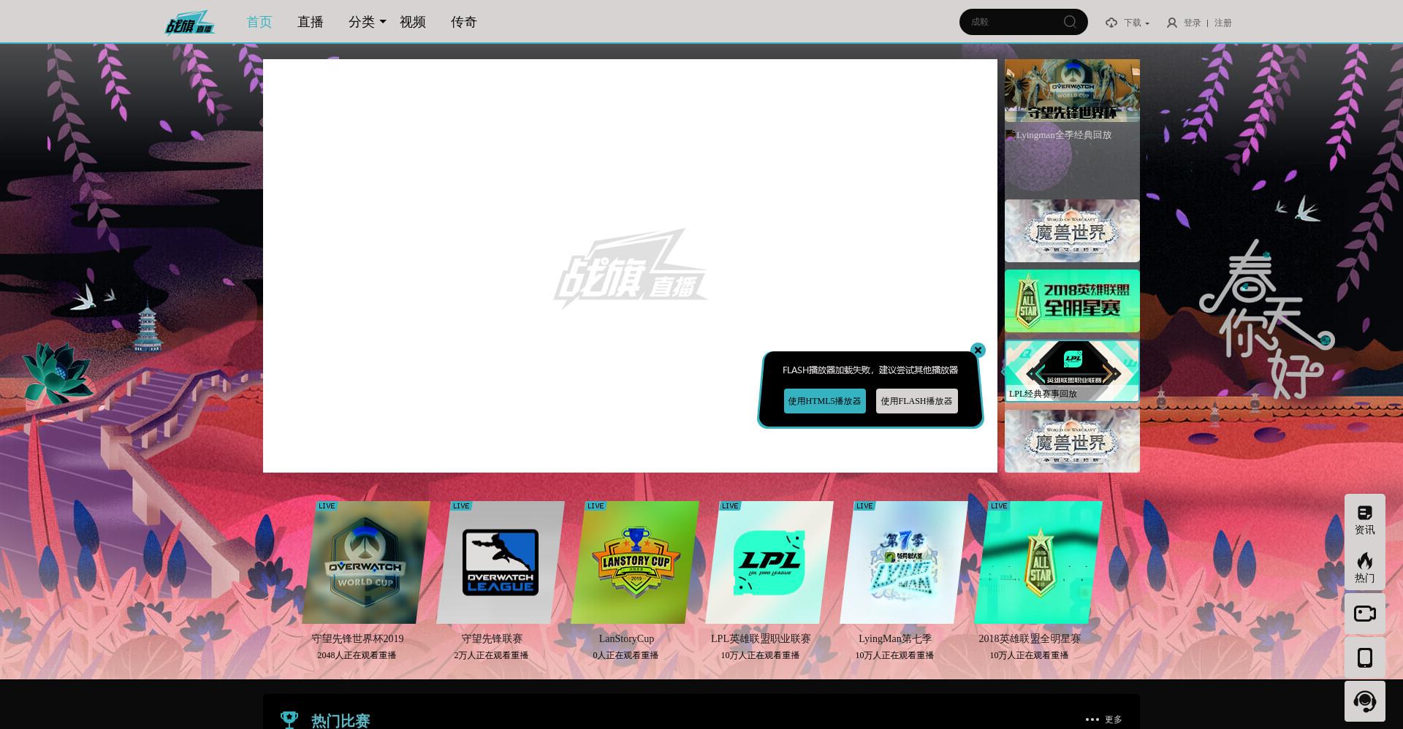
Task: Click the 更多 ellipsis icon
Action: point(1092,720)
